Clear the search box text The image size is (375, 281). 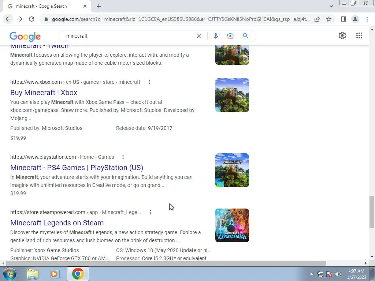[x=199, y=36]
